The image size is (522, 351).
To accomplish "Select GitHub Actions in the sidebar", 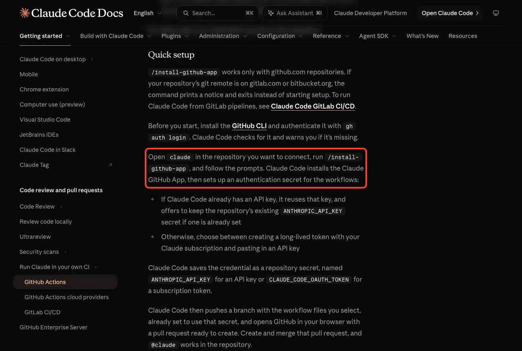I will pyautogui.click(x=65, y=282).
